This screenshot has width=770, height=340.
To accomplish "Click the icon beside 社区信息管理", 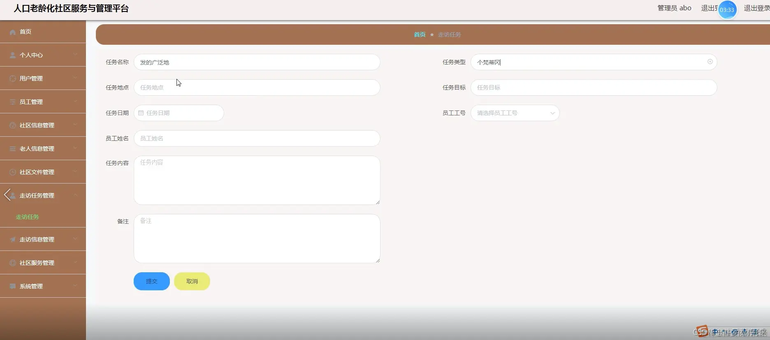I will point(13,125).
